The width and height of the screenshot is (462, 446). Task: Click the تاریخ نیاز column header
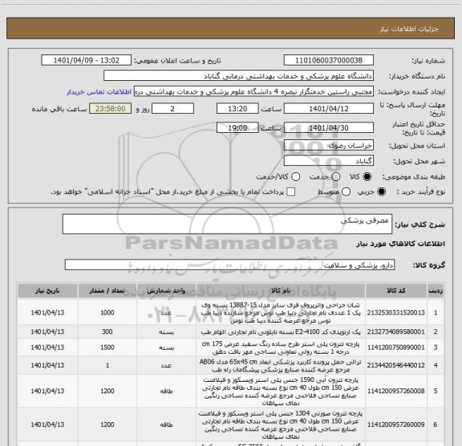coord(47,291)
